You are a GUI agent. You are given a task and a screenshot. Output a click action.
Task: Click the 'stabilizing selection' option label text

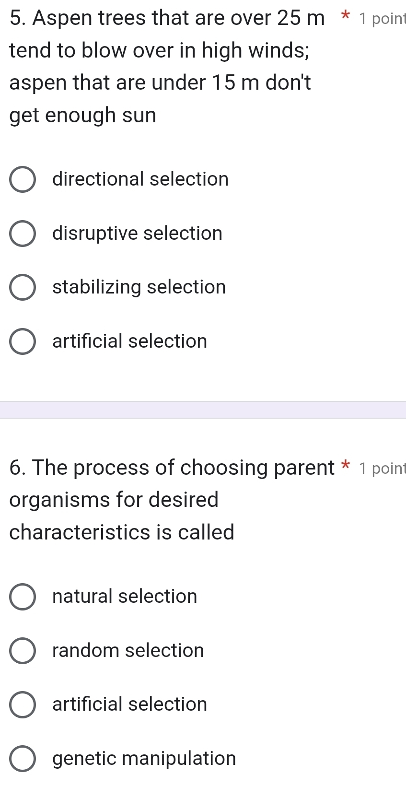(139, 287)
